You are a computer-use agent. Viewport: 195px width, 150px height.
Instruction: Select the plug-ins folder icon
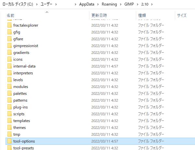(9, 107)
